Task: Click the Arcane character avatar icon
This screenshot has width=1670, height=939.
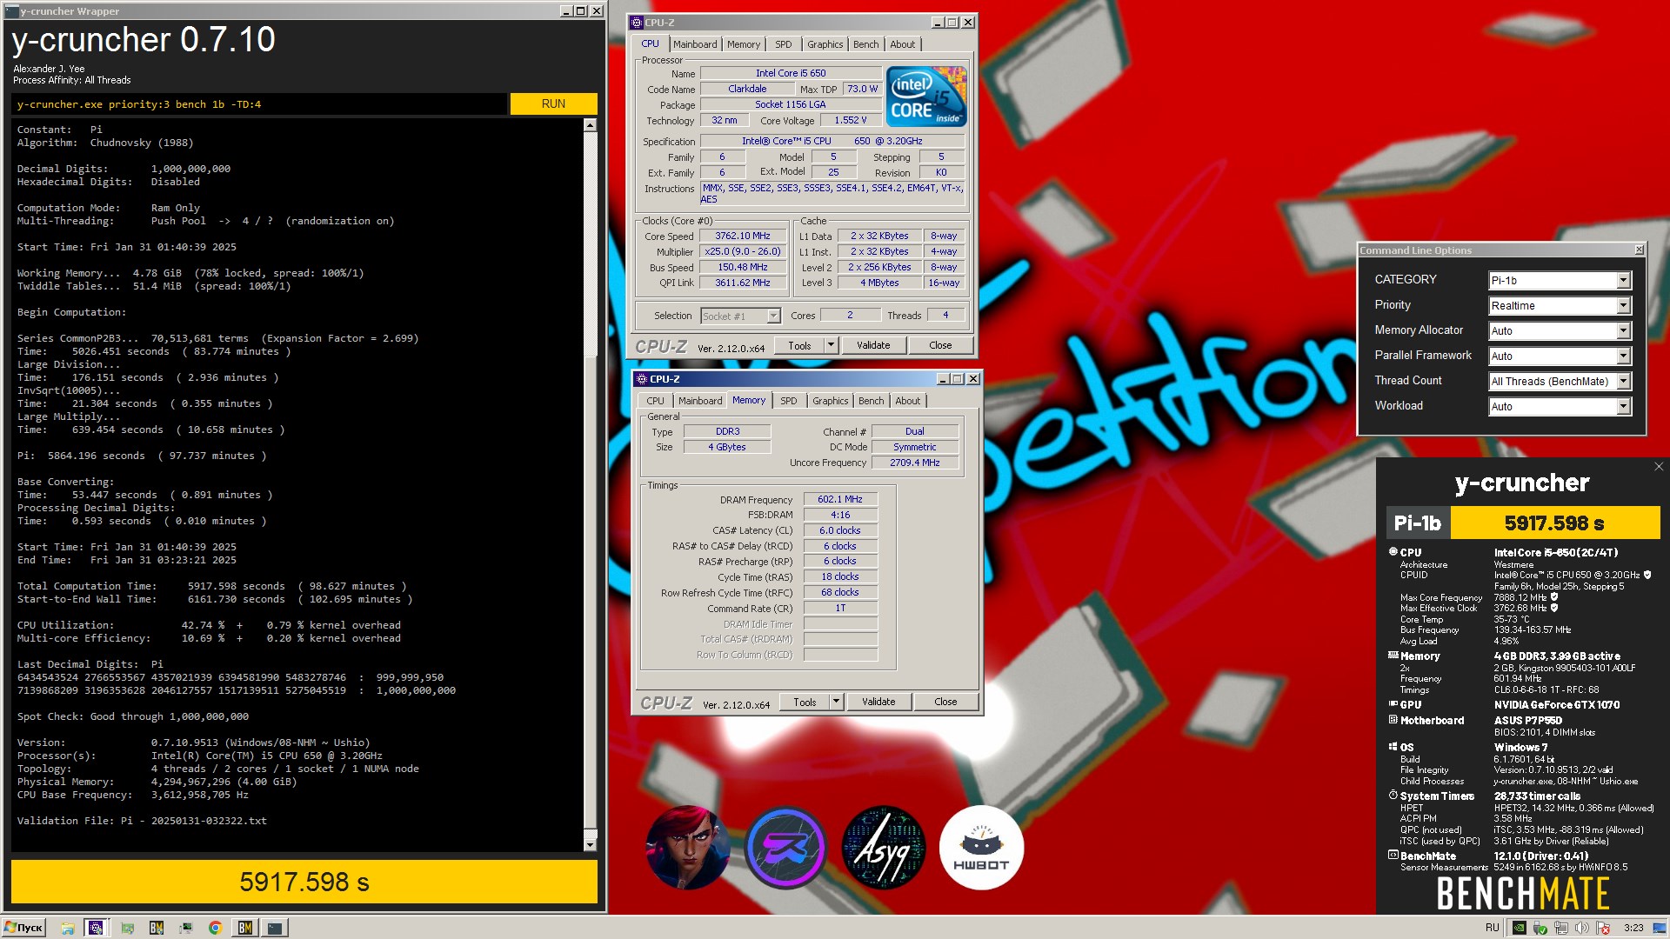Action: [x=687, y=847]
